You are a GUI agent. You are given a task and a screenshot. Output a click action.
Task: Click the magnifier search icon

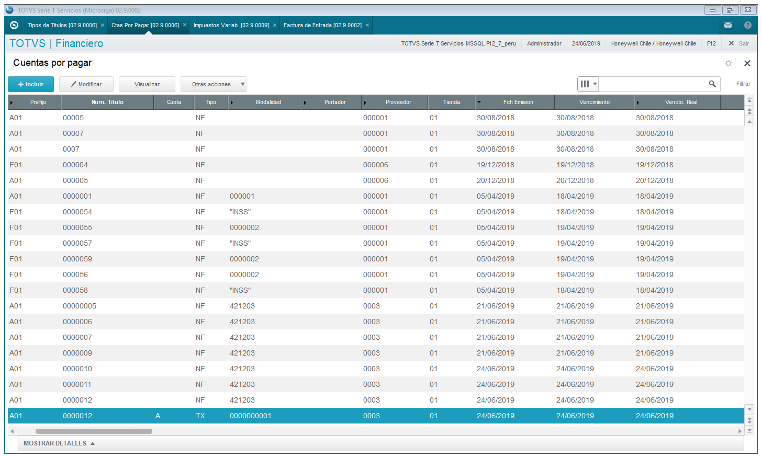(x=712, y=84)
